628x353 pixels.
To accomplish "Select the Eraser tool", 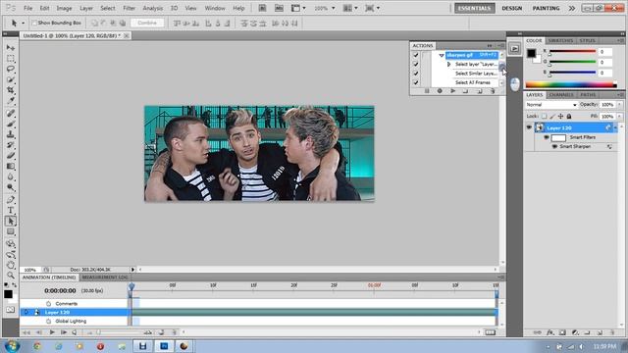I will (x=11, y=155).
